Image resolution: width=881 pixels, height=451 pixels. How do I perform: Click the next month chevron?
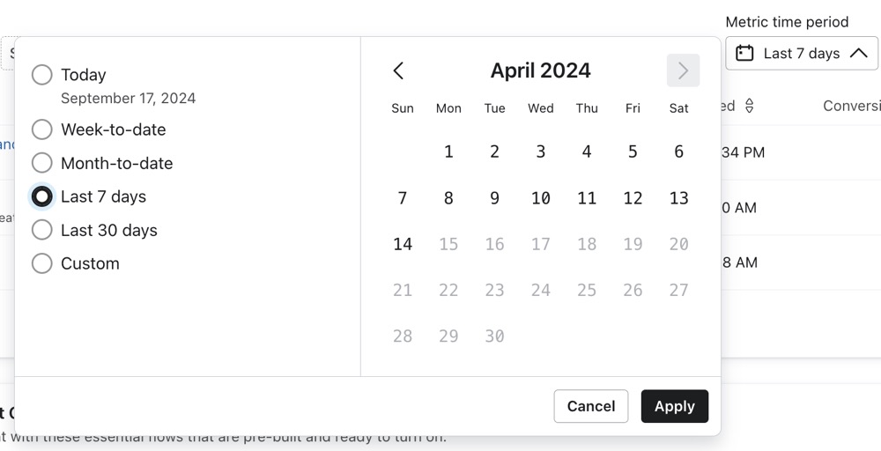coord(683,70)
